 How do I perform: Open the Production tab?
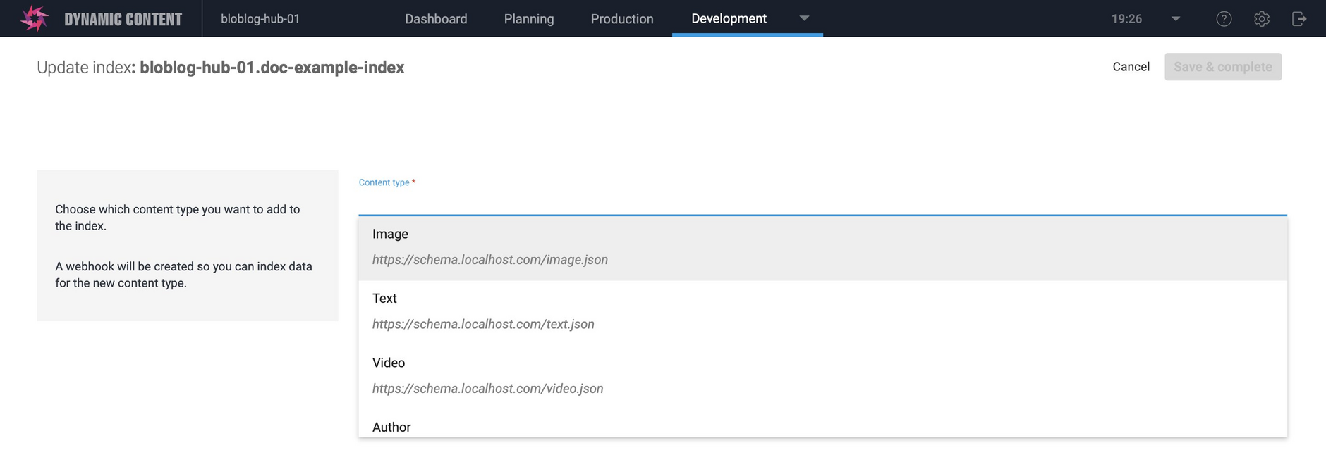[x=621, y=19]
